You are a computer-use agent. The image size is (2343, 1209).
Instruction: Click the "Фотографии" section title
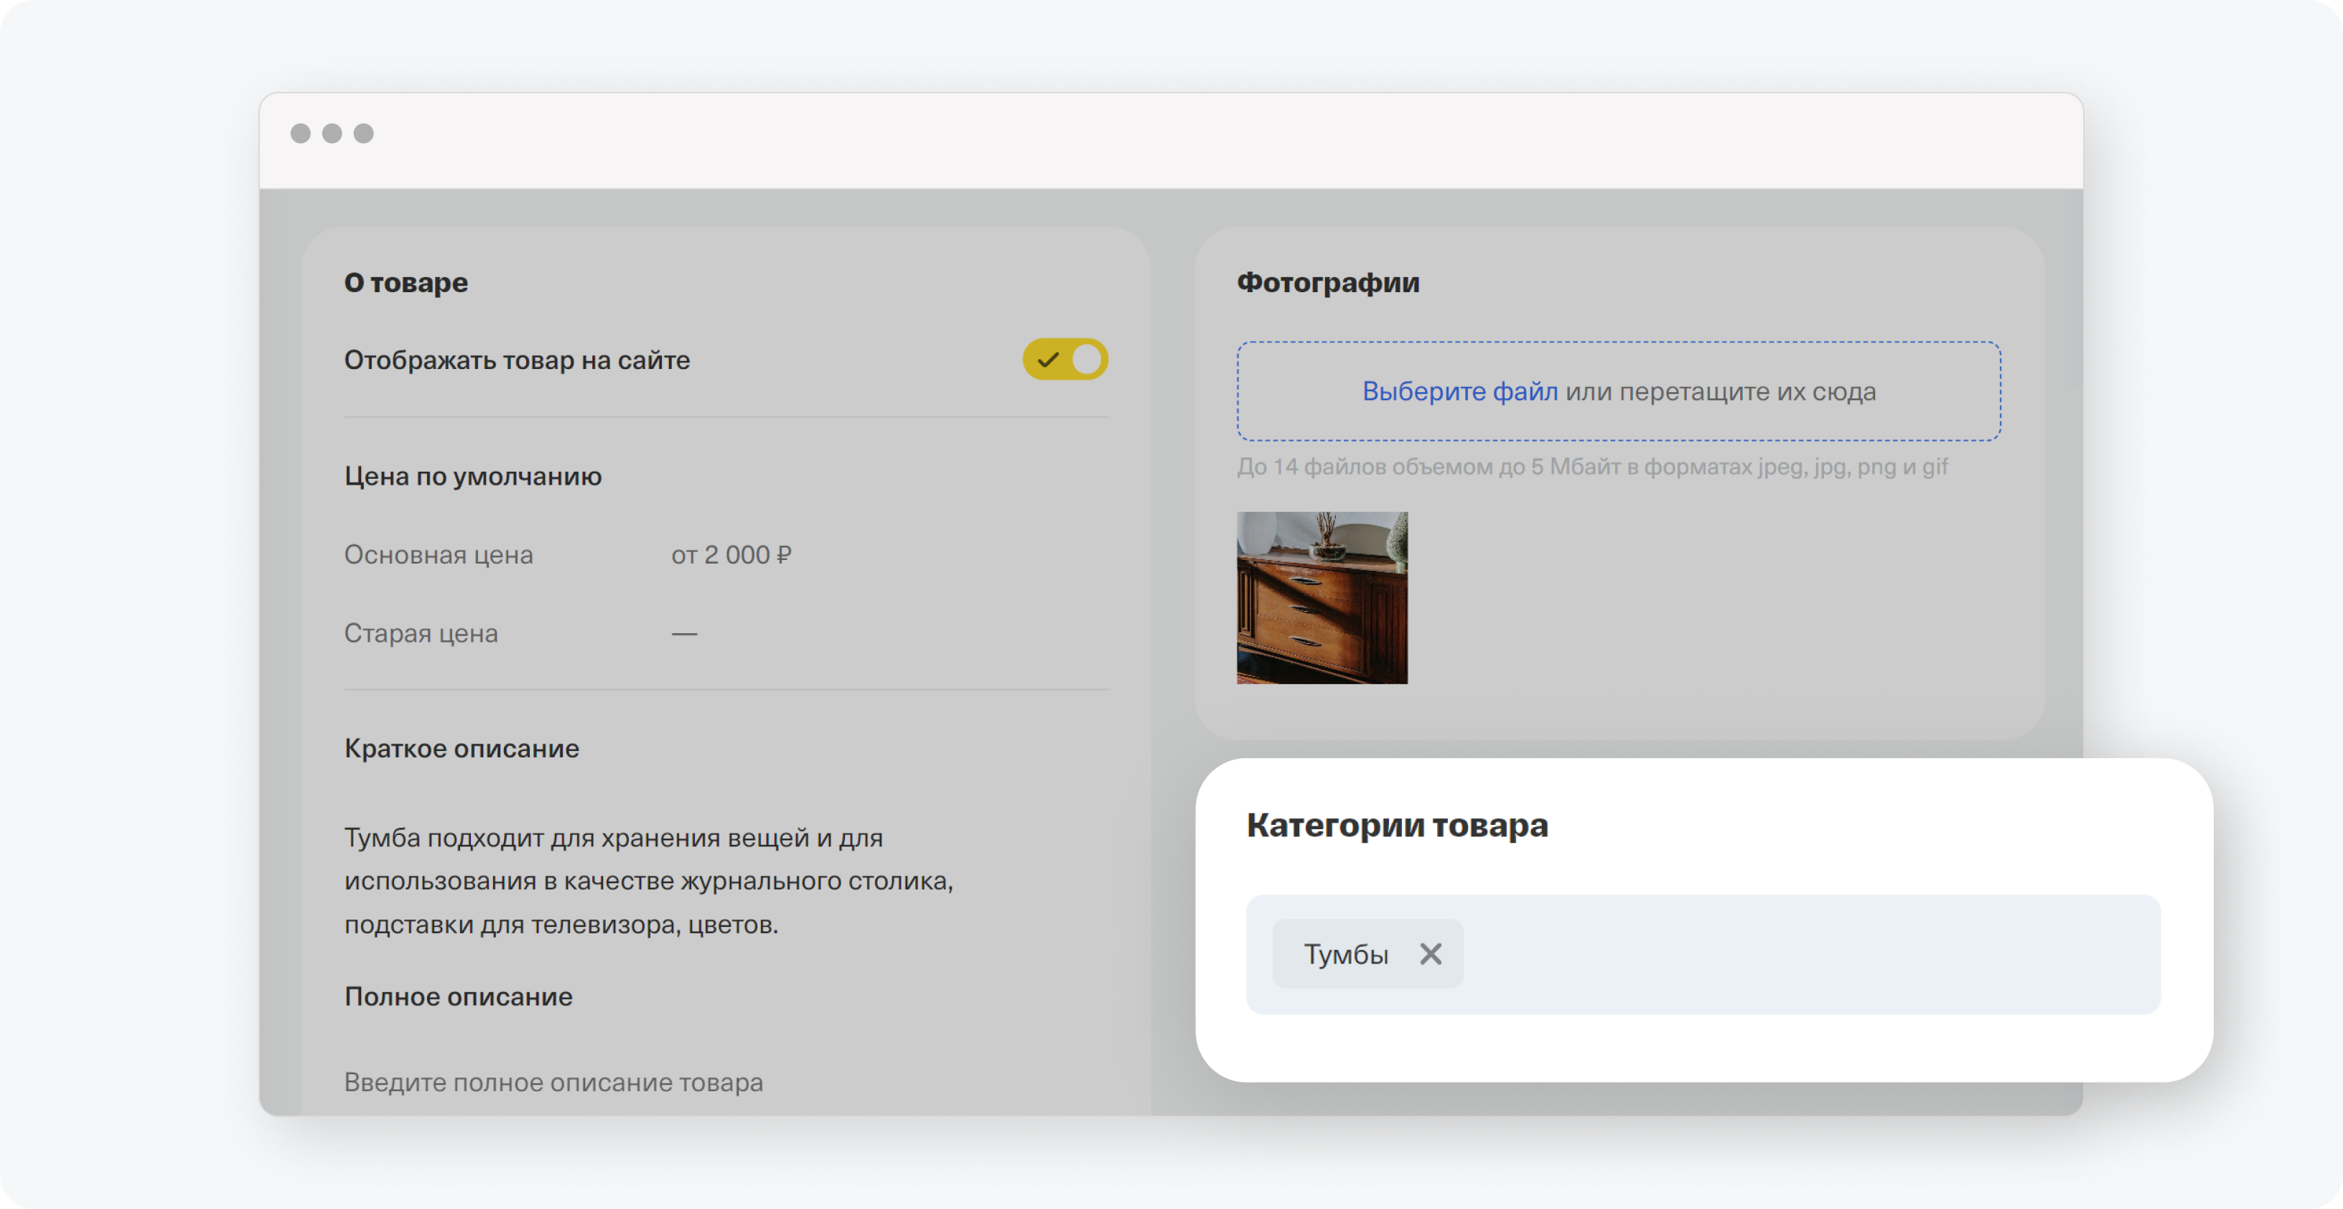point(1327,282)
